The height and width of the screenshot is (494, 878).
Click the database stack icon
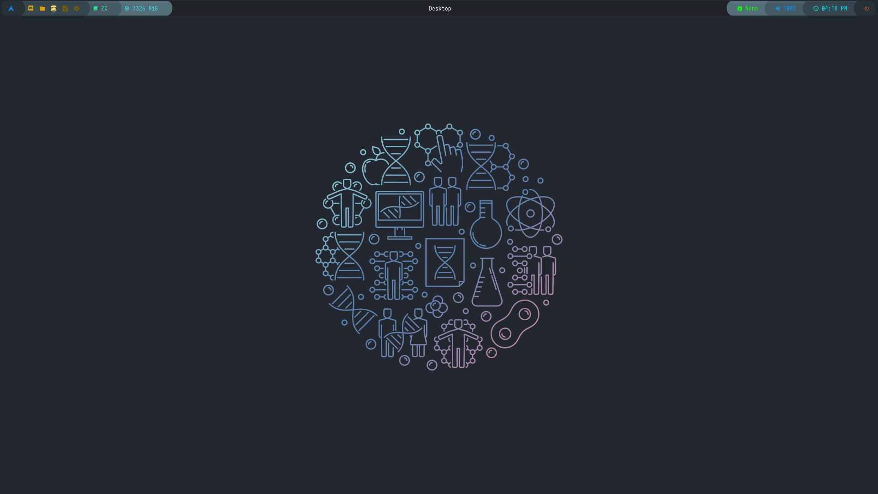54,8
